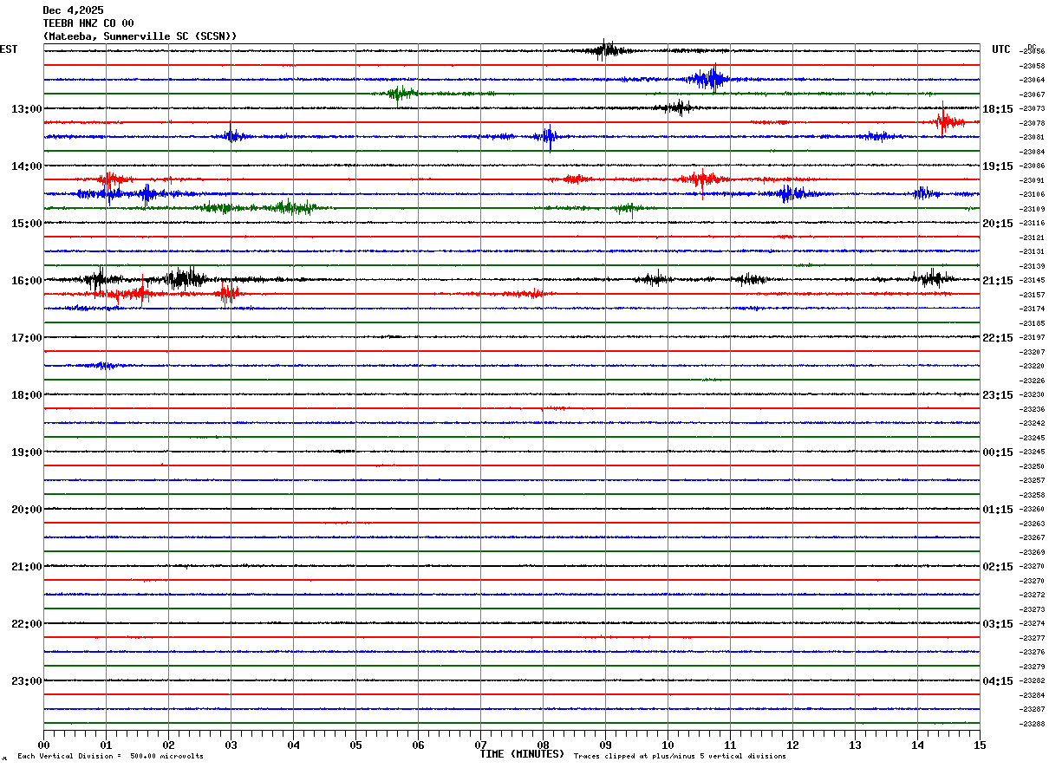Click the DC offset value -23250
1049x768 pixels.
1033,466
